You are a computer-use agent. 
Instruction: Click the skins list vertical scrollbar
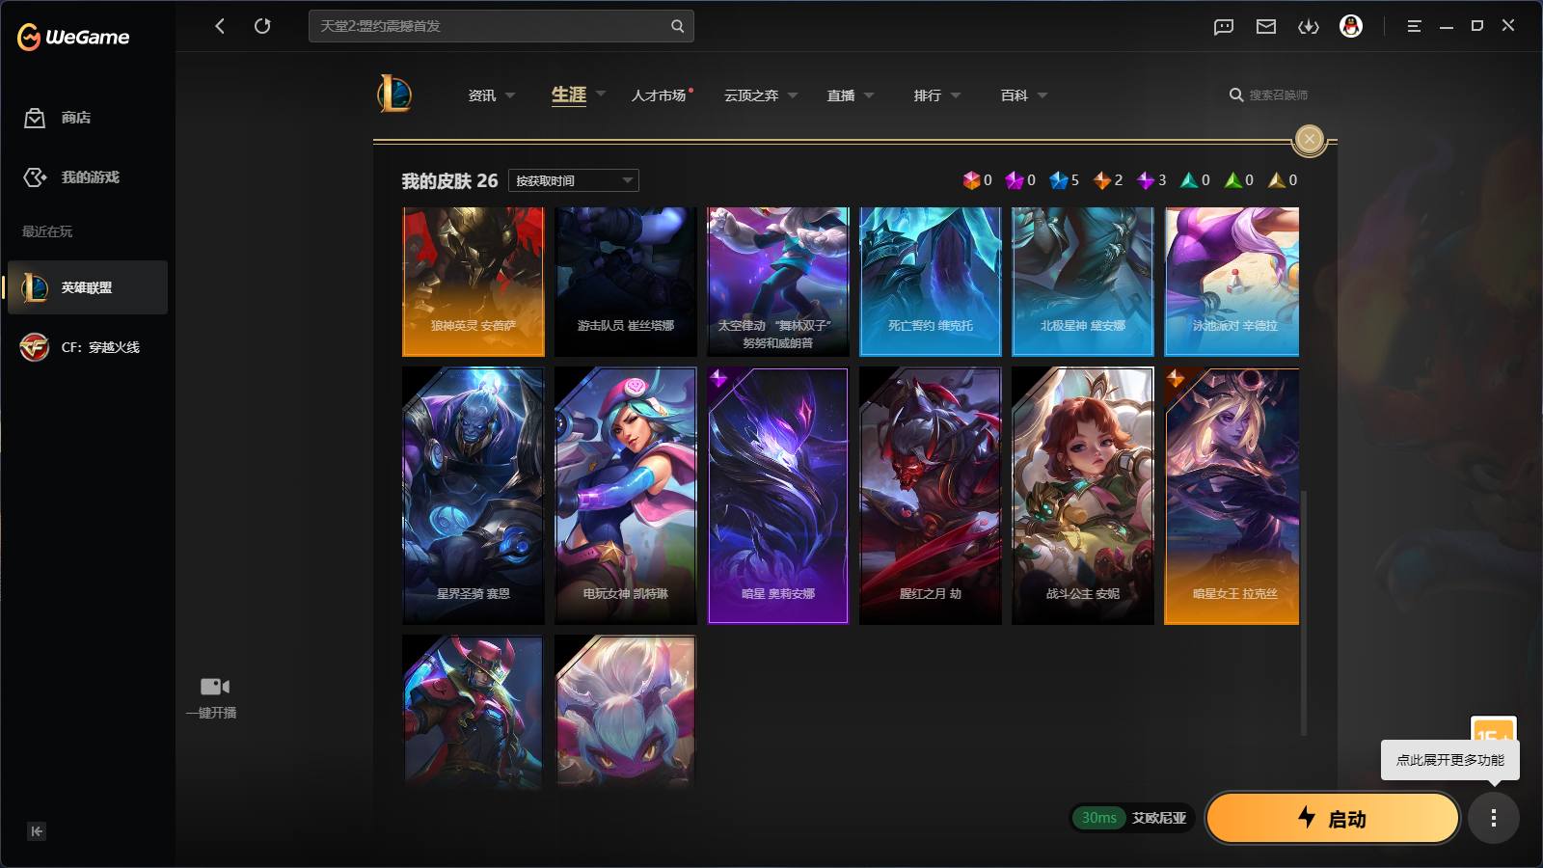(x=1304, y=613)
